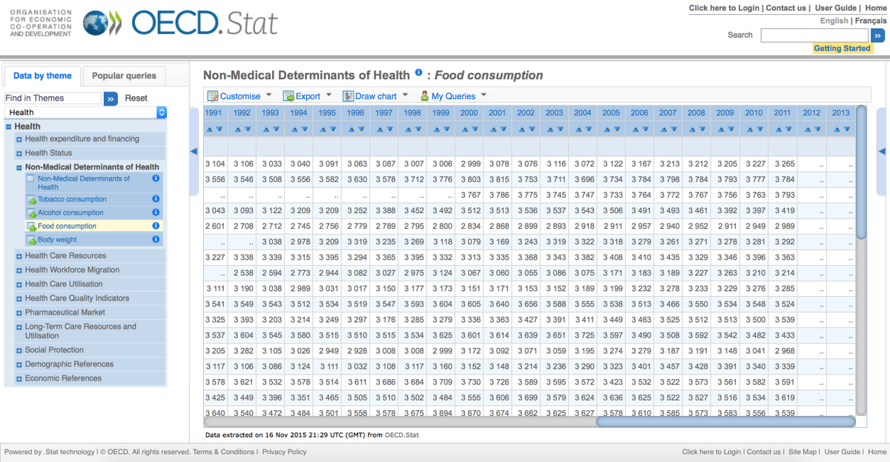Open the Customise menu
This screenshot has width=890, height=462.
tap(240, 96)
